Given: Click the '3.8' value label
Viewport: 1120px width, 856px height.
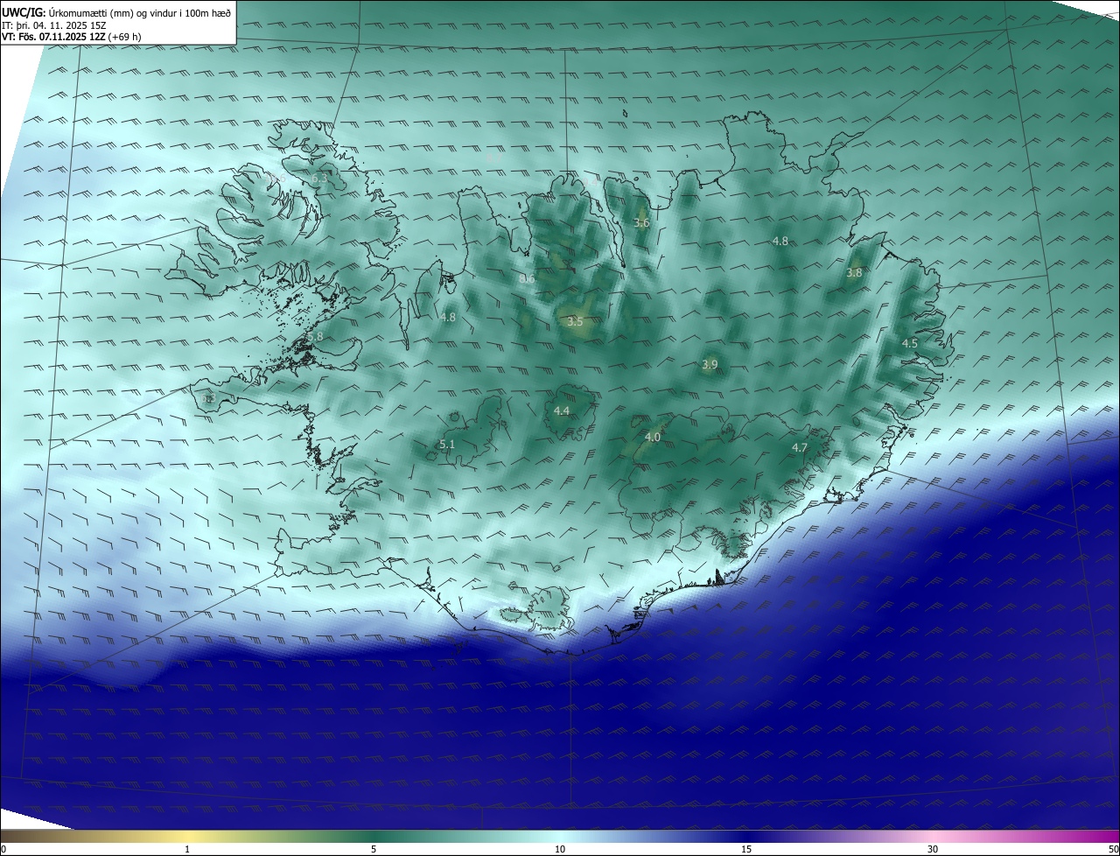Looking at the screenshot, I should pyautogui.click(x=855, y=273).
